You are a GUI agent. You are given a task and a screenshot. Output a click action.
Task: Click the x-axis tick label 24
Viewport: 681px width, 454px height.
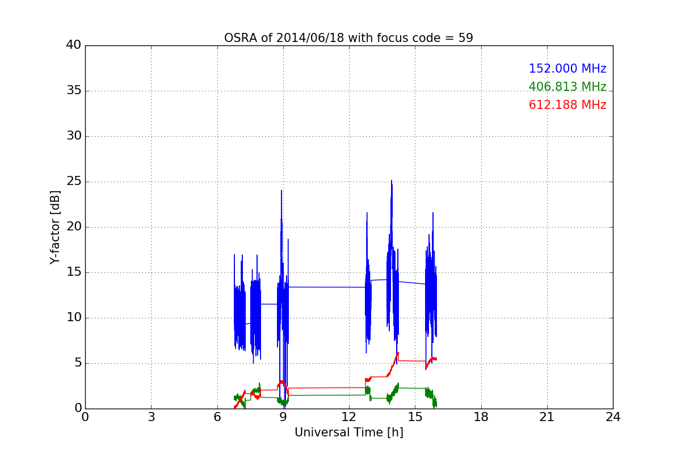613,417
